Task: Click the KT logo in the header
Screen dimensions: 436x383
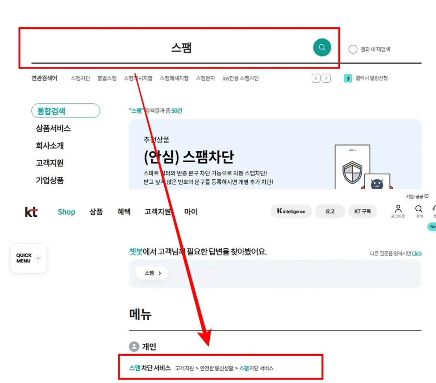Action: coord(30,212)
